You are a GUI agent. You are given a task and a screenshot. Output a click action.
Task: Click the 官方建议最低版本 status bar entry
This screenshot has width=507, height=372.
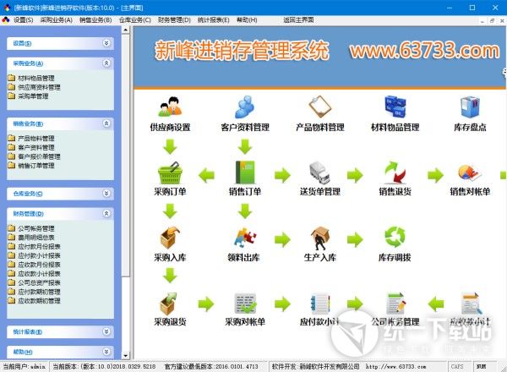211,366
